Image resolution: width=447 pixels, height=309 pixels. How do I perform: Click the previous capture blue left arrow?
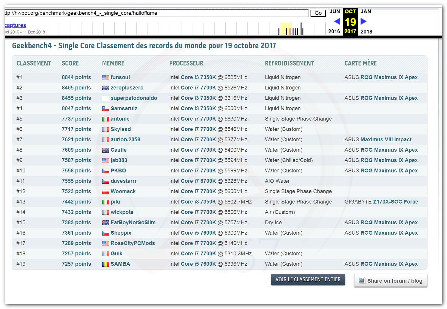coord(337,21)
